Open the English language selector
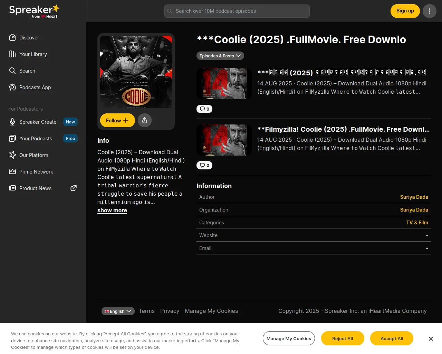This screenshot has height=354, width=442. point(118,311)
